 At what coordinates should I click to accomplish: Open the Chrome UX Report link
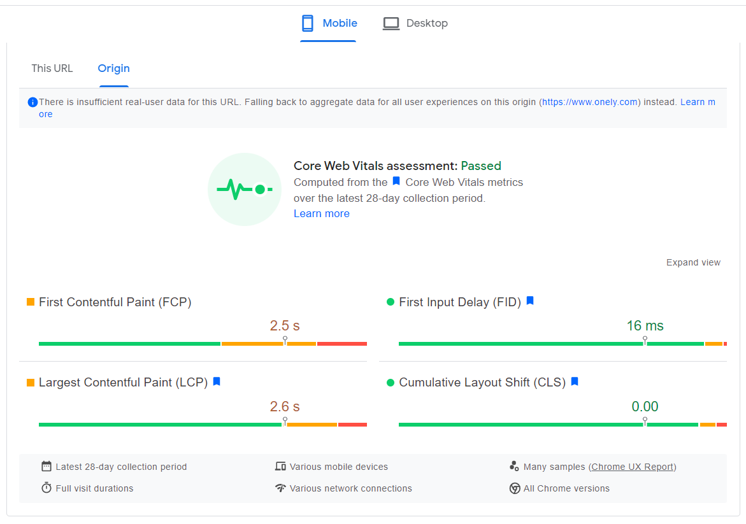click(x=632, y=467)
